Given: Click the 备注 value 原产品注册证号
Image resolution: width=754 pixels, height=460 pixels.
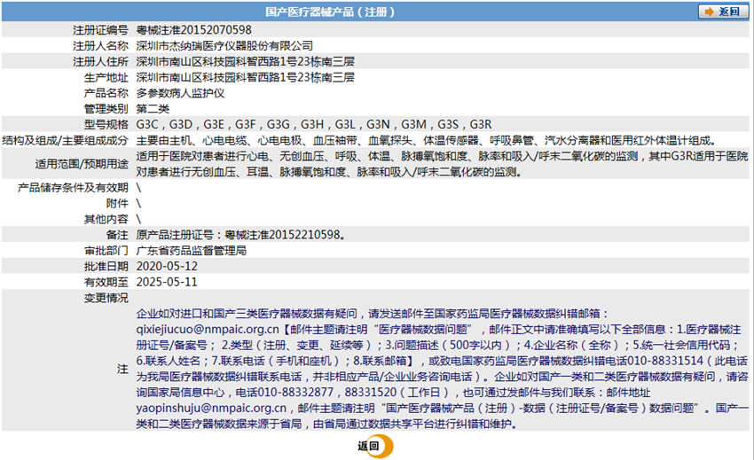Looking at the screenshot, I should pos(241,235).
